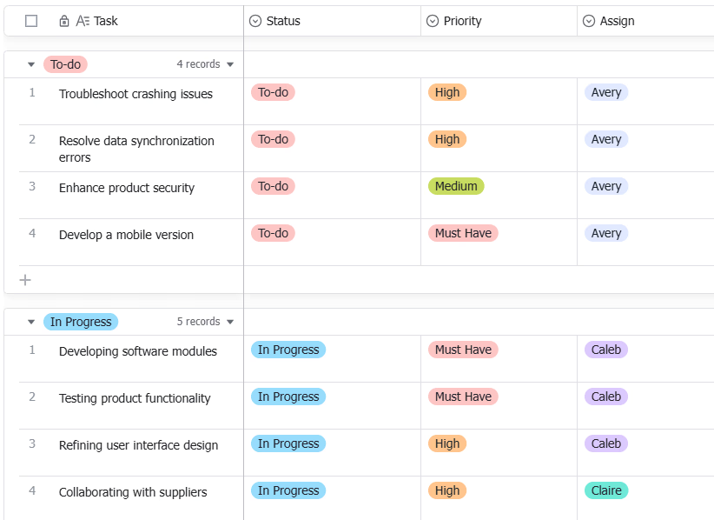Add a new record with plus icon
Image resolution: width=714 pixels, height=520 pixels.
(x=25, y=280)
